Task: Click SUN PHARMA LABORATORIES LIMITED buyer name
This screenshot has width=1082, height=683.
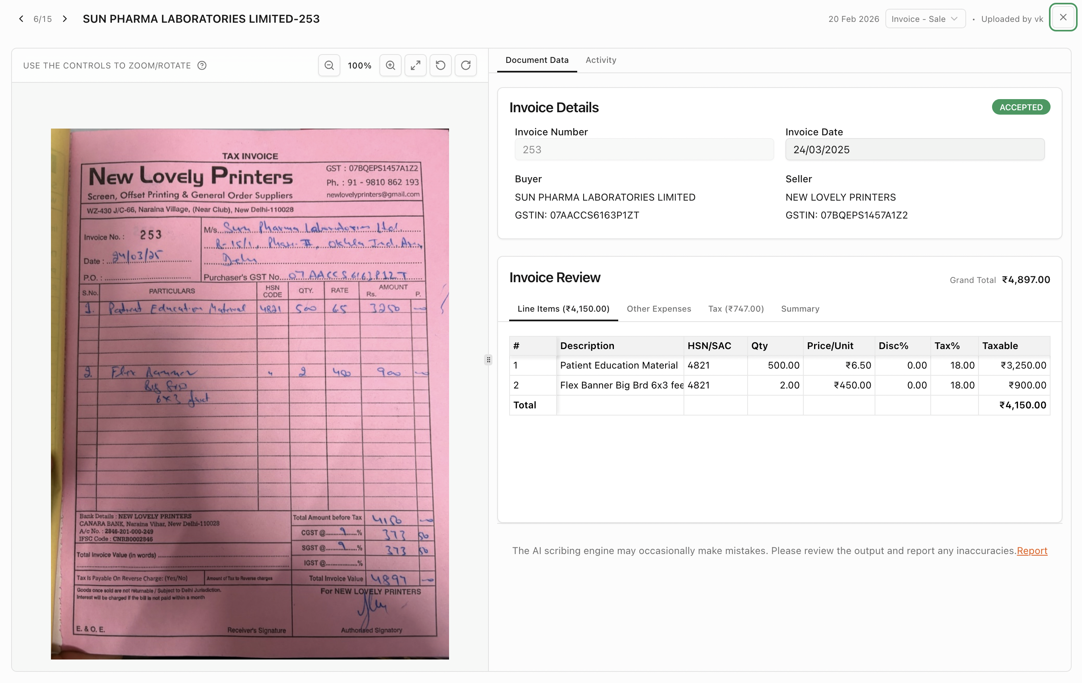Action: tap(605, 197)
